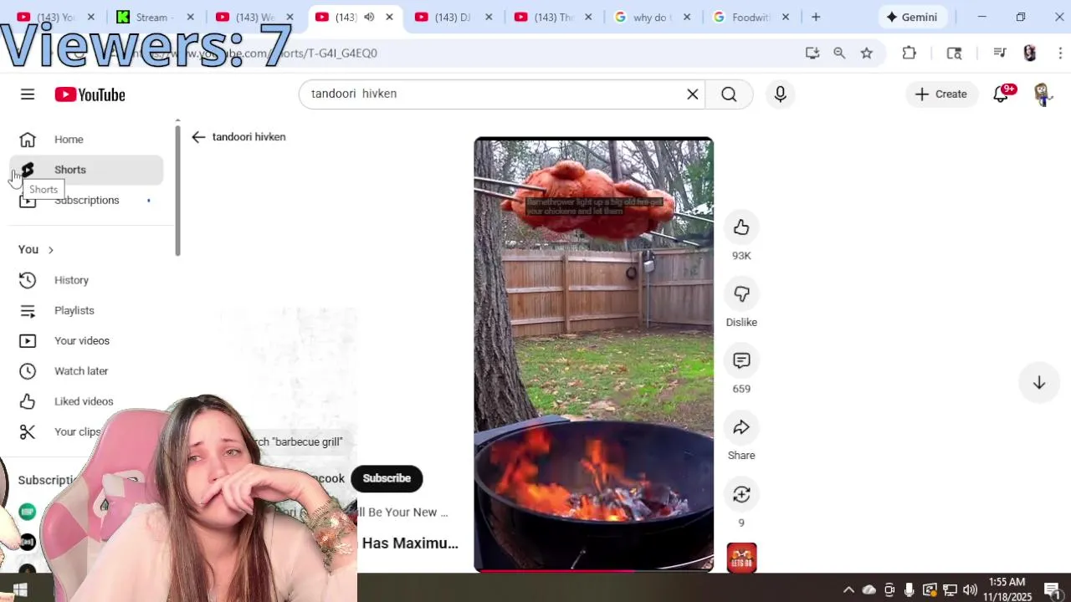Click the microphone tray icon
1071x602 pixels.
click(x=910, y=589)
